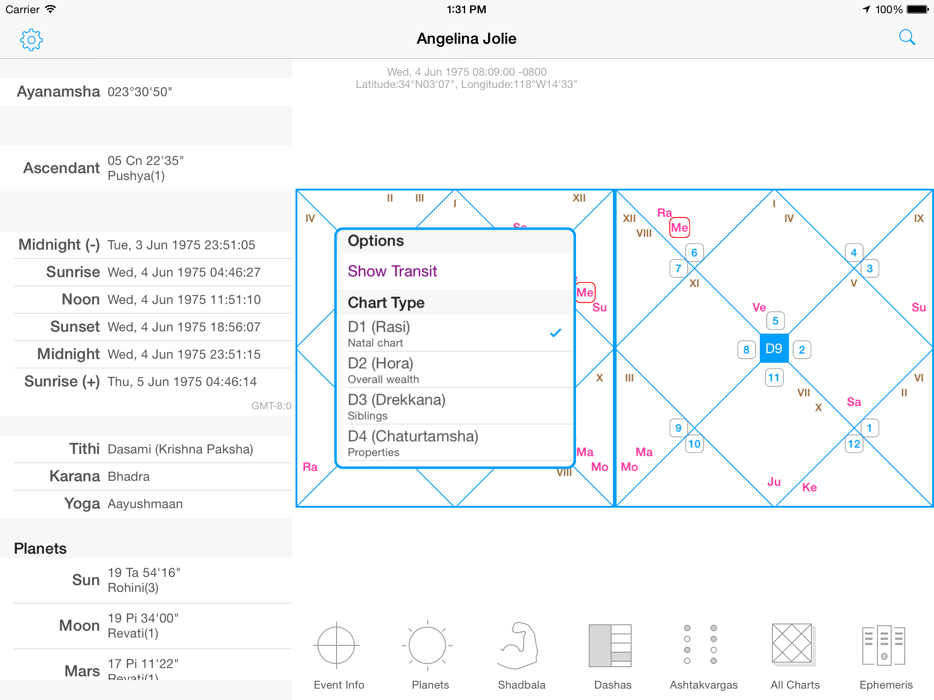
Task: Select the Karana Bhadra row
Action: (x=146, y=477)
